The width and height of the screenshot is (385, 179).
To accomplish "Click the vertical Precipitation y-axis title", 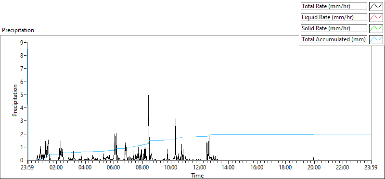I will pyautogui.click(x=15, y=100).
